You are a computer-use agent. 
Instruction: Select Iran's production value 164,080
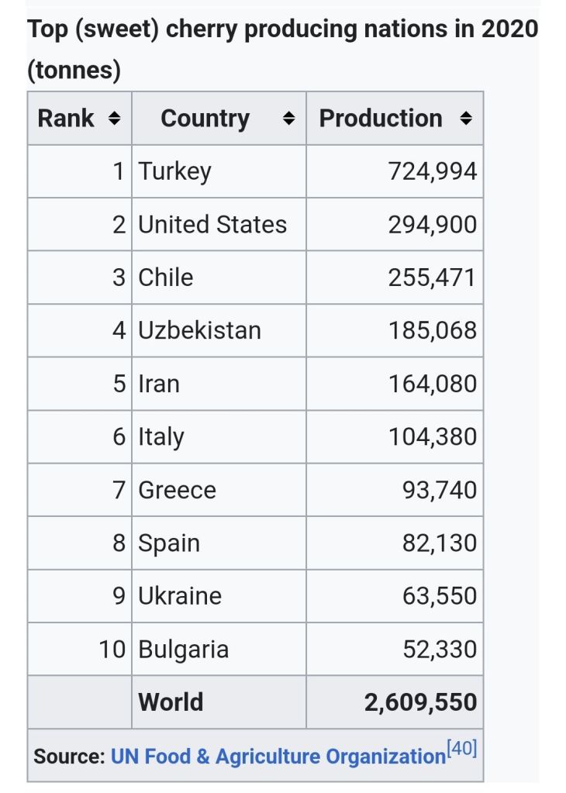pos(432,384)
